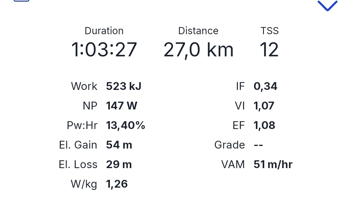Viewport: 351px width, 201px height.
Task: Click the TSS label
Action: coord(269,31)
